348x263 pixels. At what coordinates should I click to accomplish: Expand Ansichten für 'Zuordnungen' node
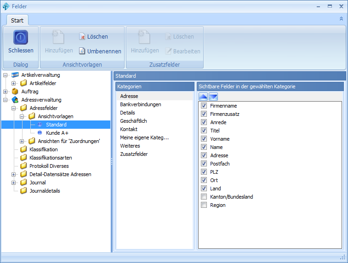[22, 141]
